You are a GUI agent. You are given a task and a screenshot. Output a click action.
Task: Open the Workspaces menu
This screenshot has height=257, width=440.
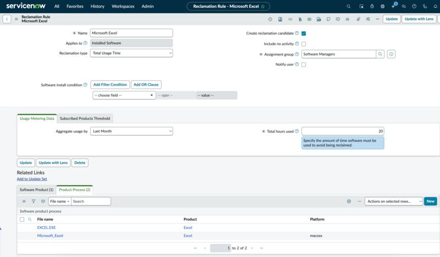123,6
